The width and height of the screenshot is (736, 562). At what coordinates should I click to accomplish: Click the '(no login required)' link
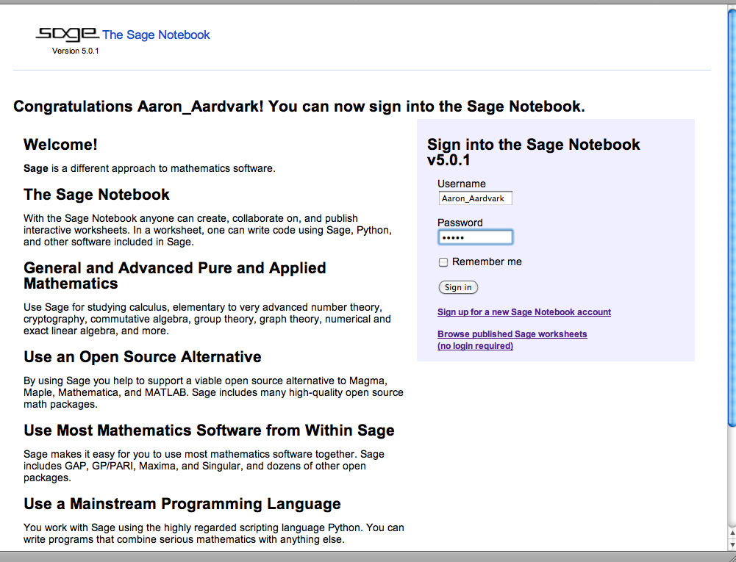tap(475, 346)
